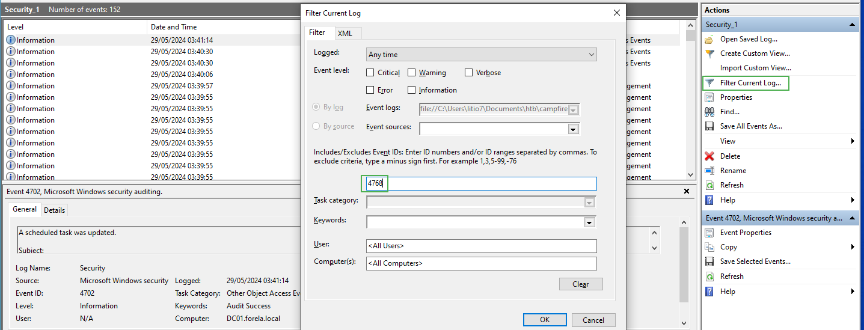The image size is (864, 330).
Task: Open the Details tab of the event
Action: (x=54, y=210)
